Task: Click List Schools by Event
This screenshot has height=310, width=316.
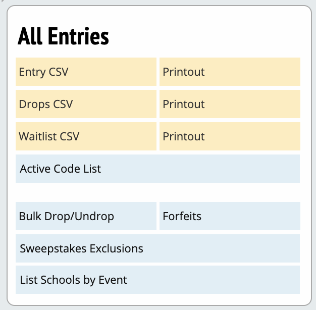Action: pos(157,280)
